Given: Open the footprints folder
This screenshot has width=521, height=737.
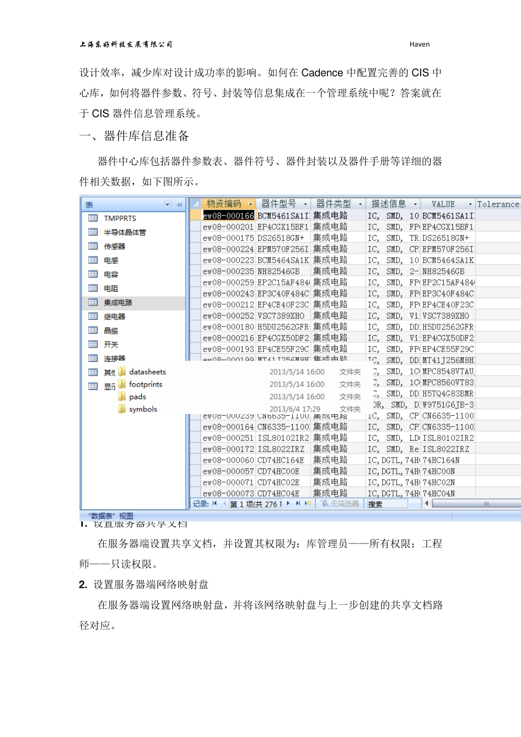Looking at the screenshot, I should click(145, 384).
